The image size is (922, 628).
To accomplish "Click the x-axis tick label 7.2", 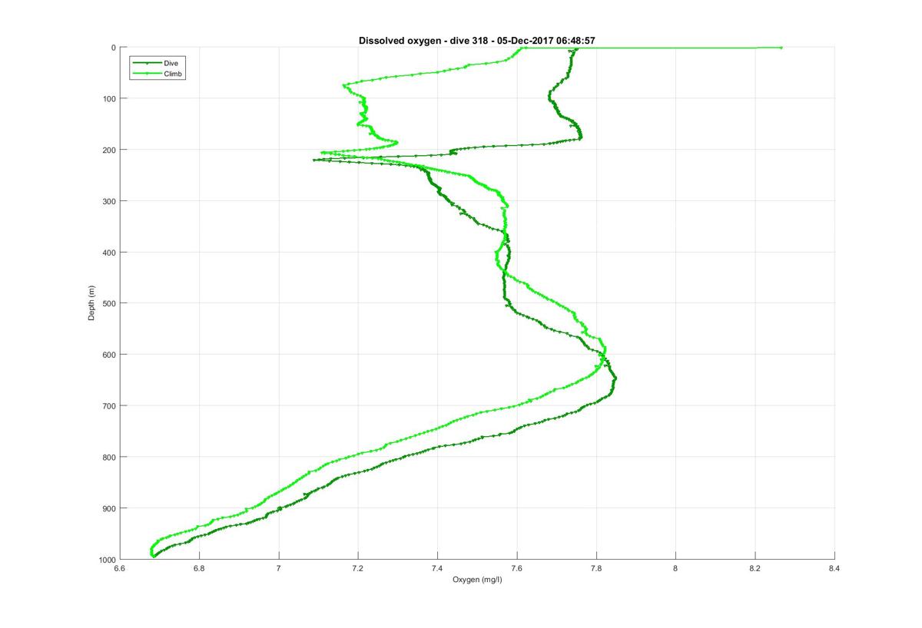I will [x=358, y=568].
